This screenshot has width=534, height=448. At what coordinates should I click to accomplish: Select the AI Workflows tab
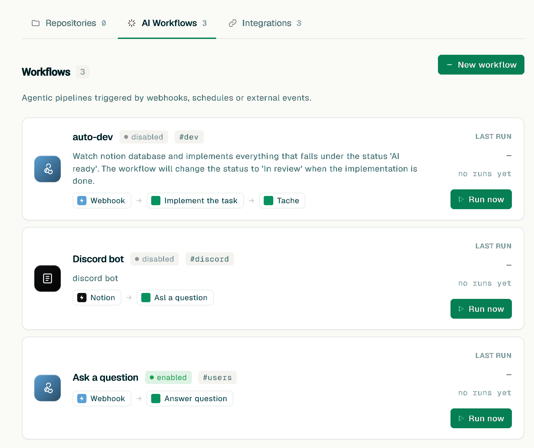pyautogui.click(x=167, y=23)
